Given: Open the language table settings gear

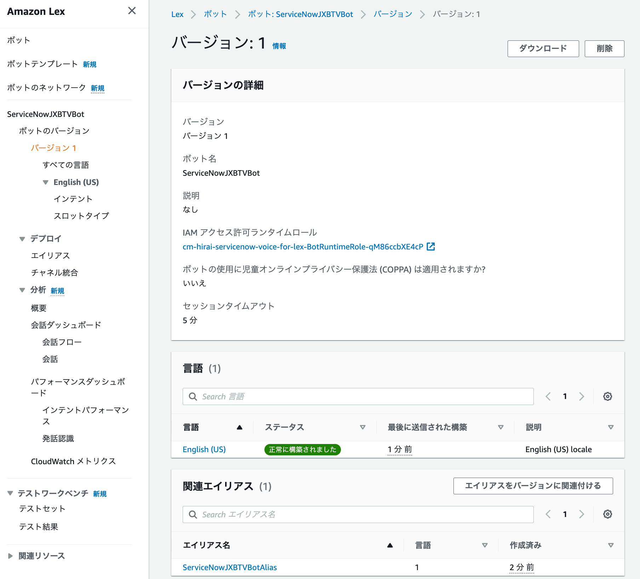Looking at the screenshot, I should (x=607, y=397).
